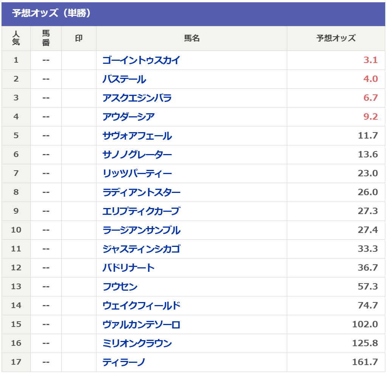Select the アウダーシア horse link
Screen dimensions: 386x373
pos(129,117)
